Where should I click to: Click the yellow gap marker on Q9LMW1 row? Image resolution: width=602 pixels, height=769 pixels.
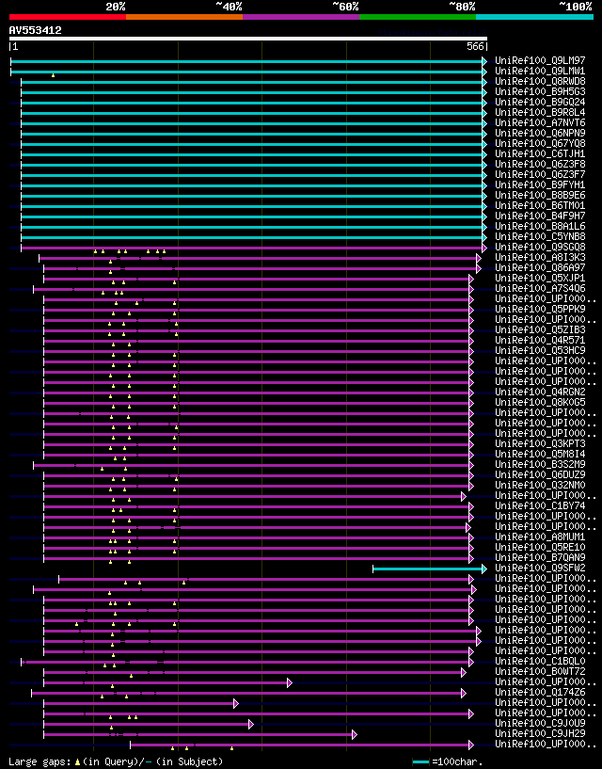pyautogui.click(x=53, y=75)
